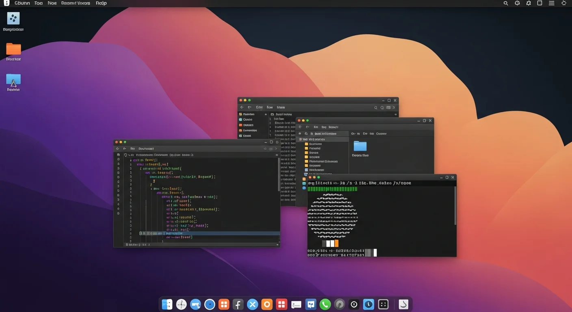Screen dimensions: 572x312
Task: Launch the green phone app in the dock
Action: pos(325,304)
